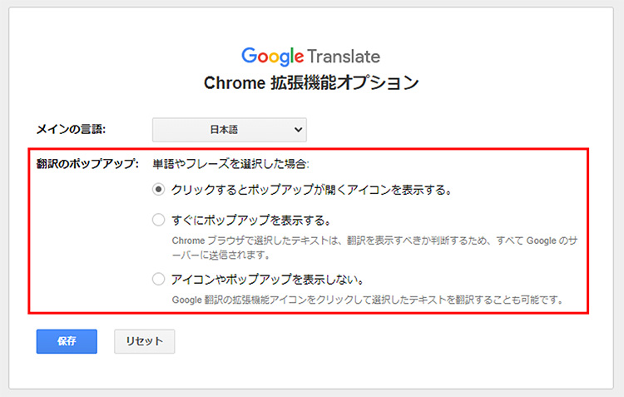Choose the すぐにポップアップを表示する radio button
Viewport: 624px width, 397px height.
[x=158, y=220]
